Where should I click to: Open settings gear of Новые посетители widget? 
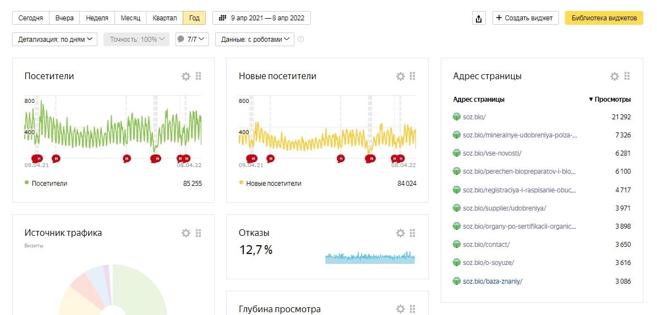400,76
